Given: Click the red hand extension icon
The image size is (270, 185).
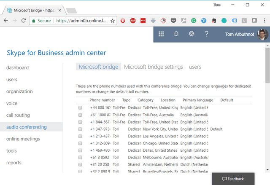Looking at the screenshot, I should click(x=123, y=21).
